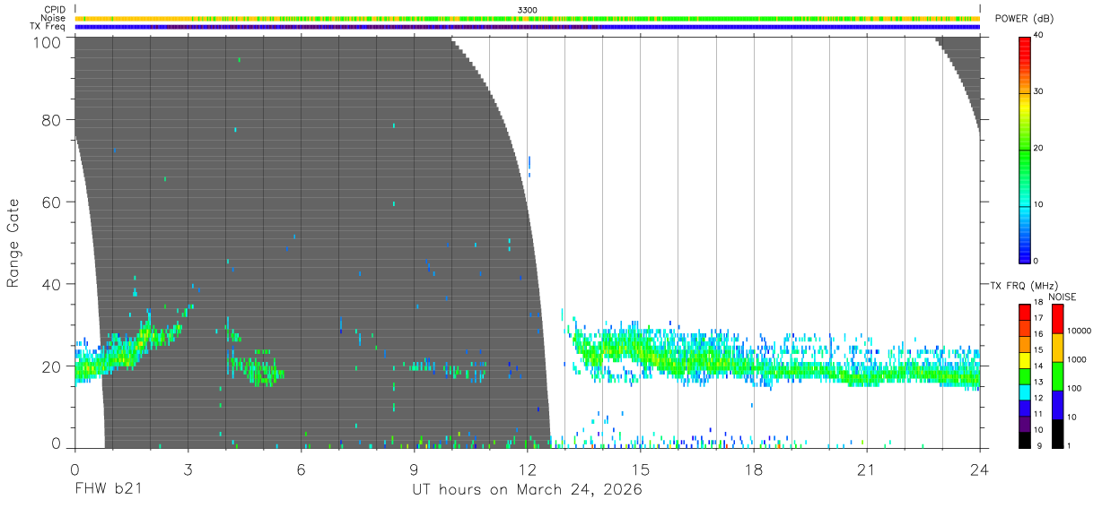This screenshot has height=508, width=1102.
Task: Click the cyan band on the TX FRQ color bar
Action: coord(1025,392)
